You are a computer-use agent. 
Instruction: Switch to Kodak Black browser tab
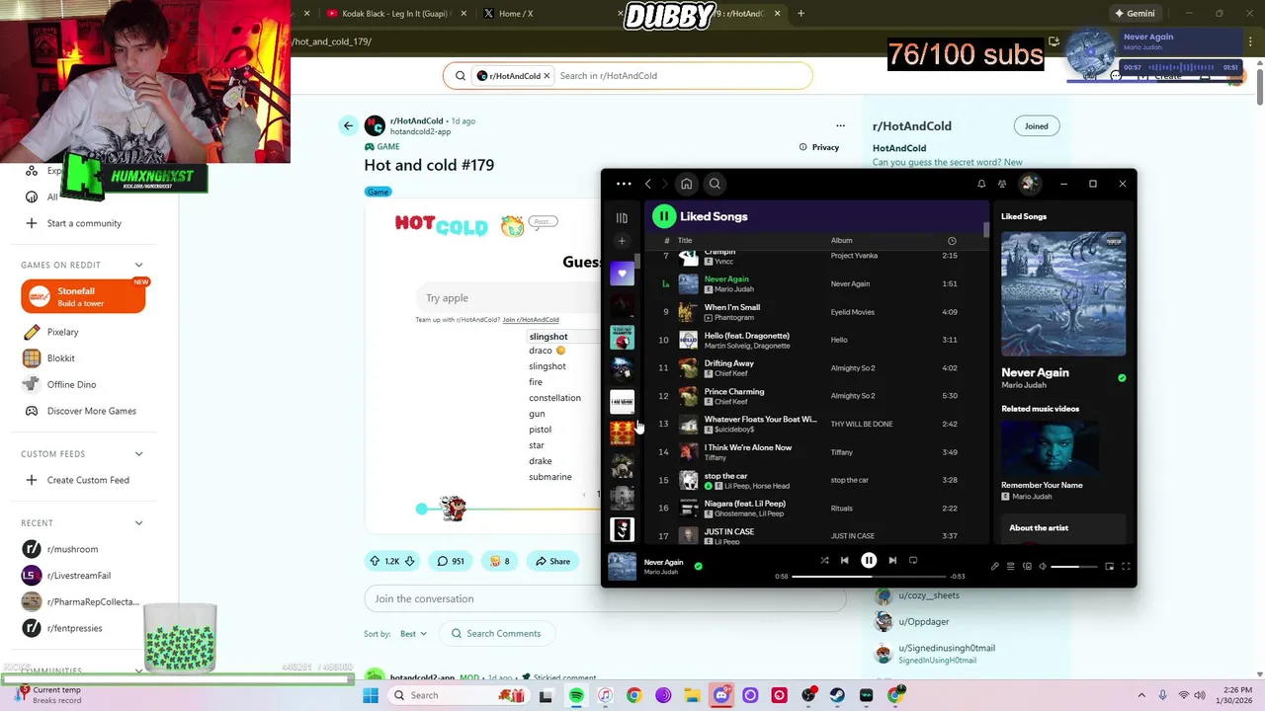[x=395, y=14]
